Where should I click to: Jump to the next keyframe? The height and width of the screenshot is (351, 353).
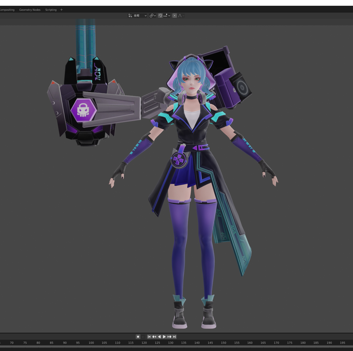point(169,337)
